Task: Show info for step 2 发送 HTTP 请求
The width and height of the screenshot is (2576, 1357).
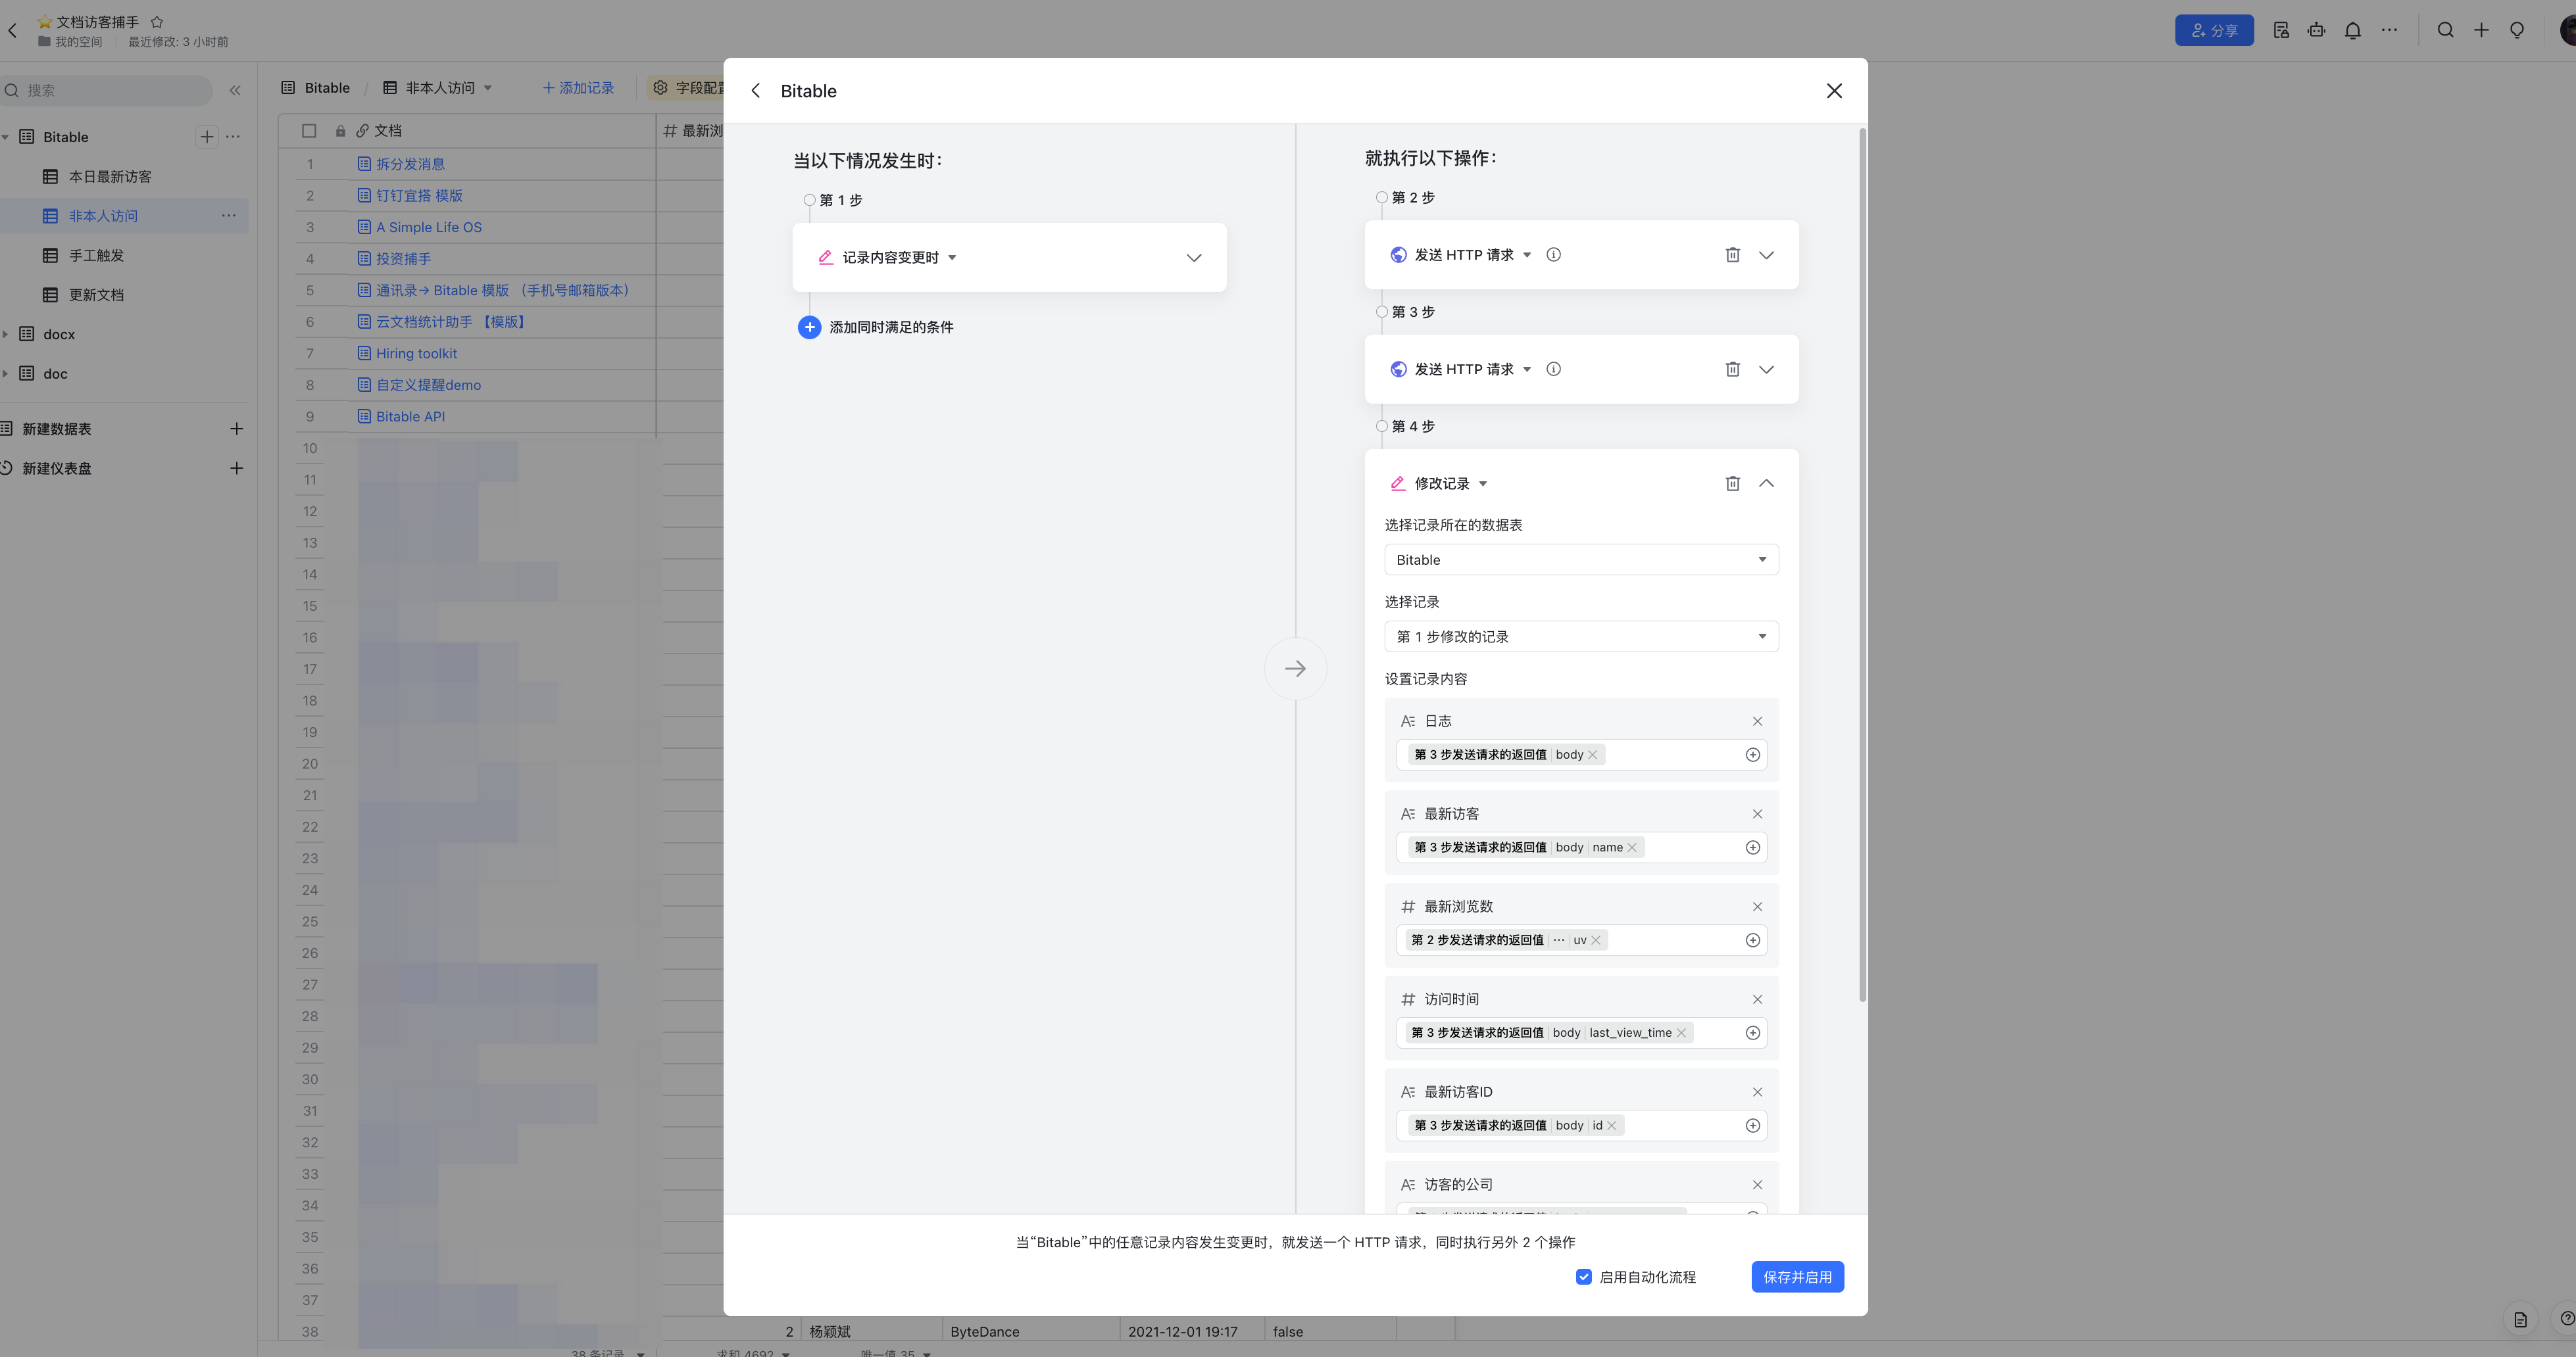Action: tap(1553, 255)
